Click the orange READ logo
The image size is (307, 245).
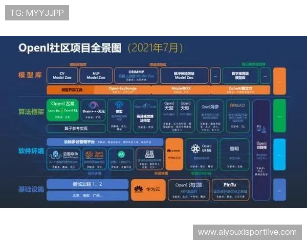tap(237, 106)
